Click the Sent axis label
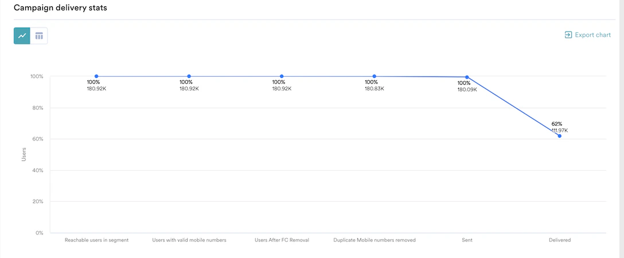624x258 pixels. point(467,240)
